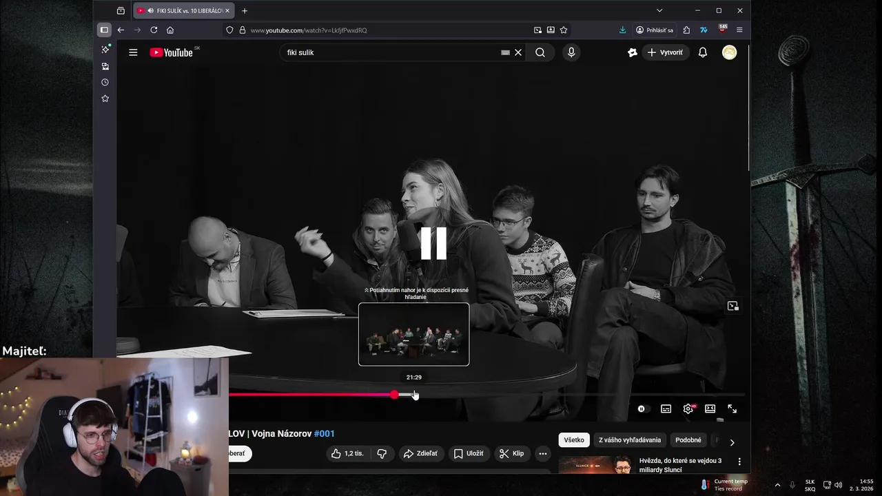This screenshot has height=496, width=882.
Task: Open the shield tracking protection icon
Action: coord(229,30)
